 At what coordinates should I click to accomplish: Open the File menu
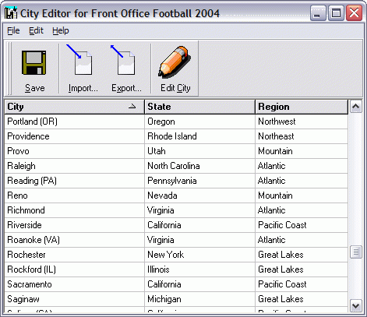[13, 30]
